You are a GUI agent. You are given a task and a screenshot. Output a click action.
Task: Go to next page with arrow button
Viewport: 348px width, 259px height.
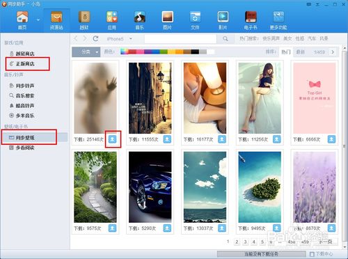(x=333, y=52)
